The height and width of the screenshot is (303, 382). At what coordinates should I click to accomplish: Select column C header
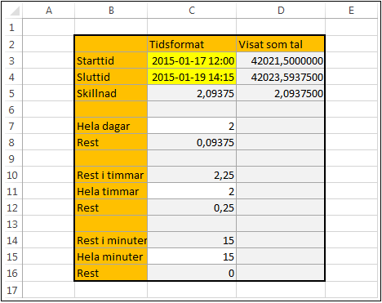(192, 11)
